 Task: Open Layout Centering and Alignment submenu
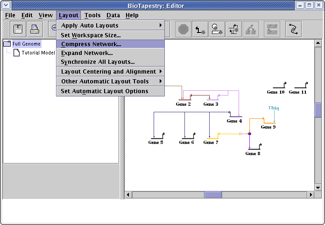(110, 71)
